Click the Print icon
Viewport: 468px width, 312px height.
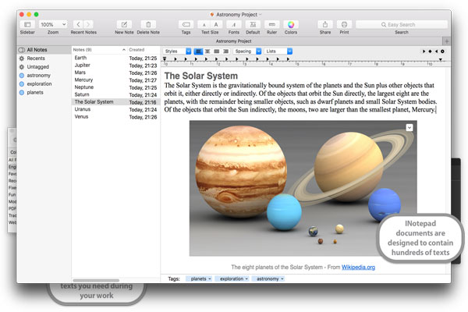tap(345, 25)
